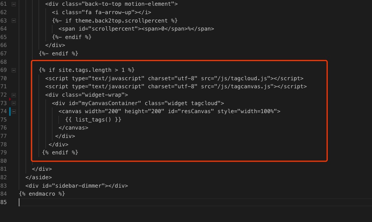Click the closing aside tag on line 82
The image size is (372, 222).
click(x=39, y=177)
